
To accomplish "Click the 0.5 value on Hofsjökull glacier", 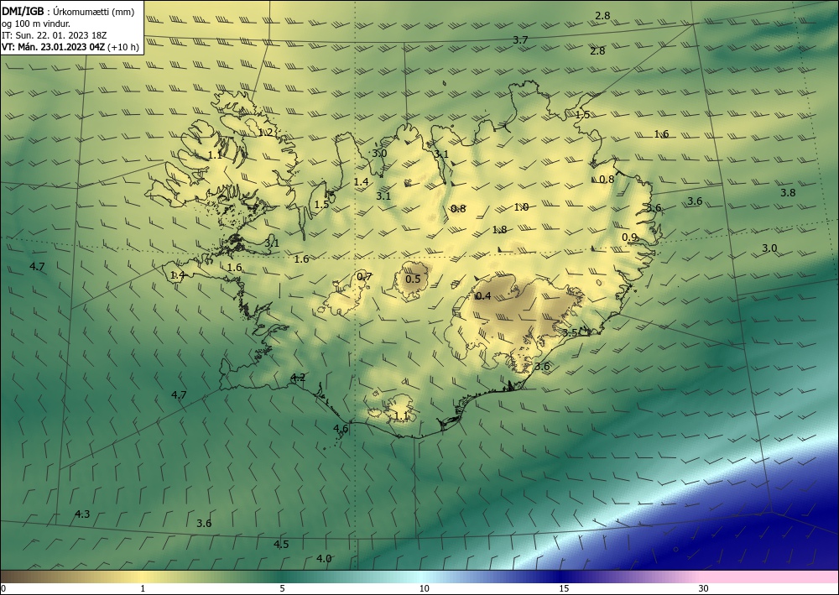I will (x=413, y=279).
